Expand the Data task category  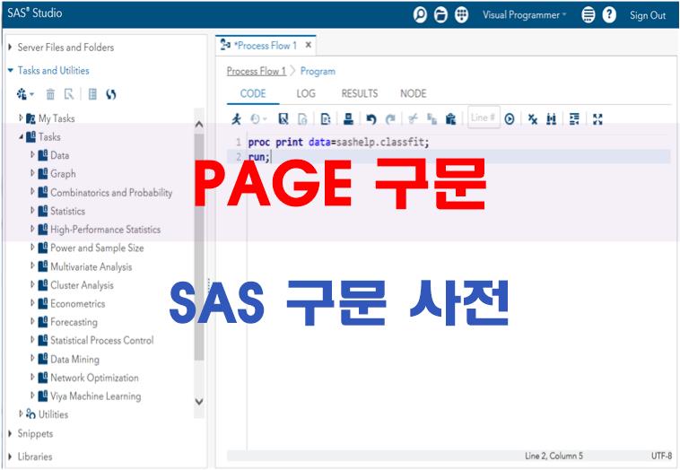click(x=32, y=154)
